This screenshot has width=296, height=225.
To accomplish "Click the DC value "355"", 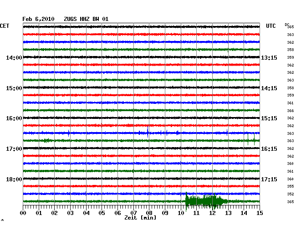I will point(291,186).
